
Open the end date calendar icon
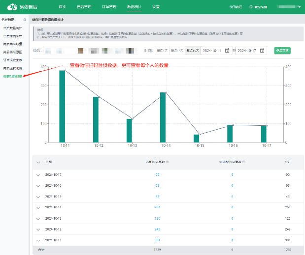pos(262,50)
